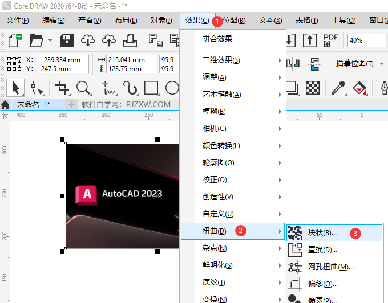This screenshot has height=303, width=388.
Task: Click the cloud download icon
Action: coord(88,40)
